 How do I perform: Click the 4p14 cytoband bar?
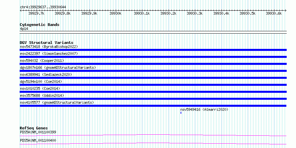click(153, 32)
